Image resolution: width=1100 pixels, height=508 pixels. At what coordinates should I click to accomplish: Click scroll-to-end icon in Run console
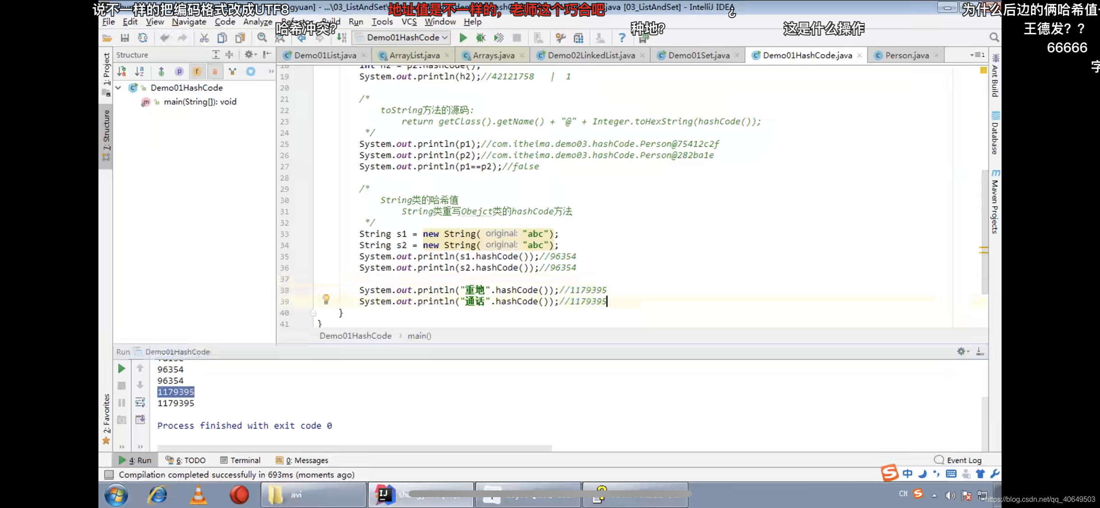tap(140, 419)
